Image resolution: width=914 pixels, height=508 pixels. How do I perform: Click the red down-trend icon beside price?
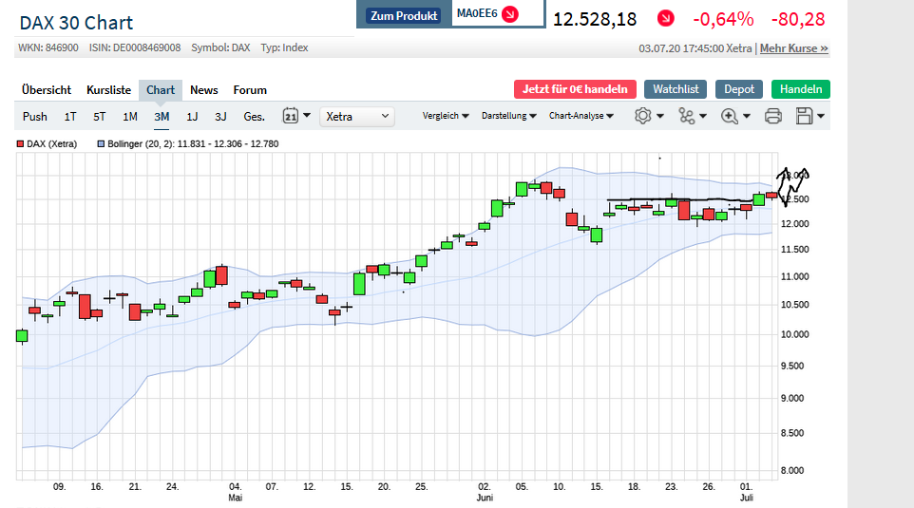point(665,19)
